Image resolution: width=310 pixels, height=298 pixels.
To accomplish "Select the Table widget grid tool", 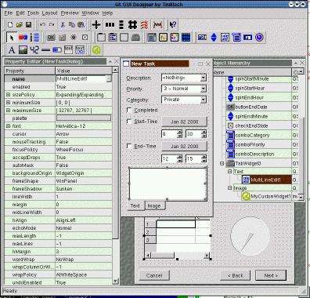I will [186, 38].
